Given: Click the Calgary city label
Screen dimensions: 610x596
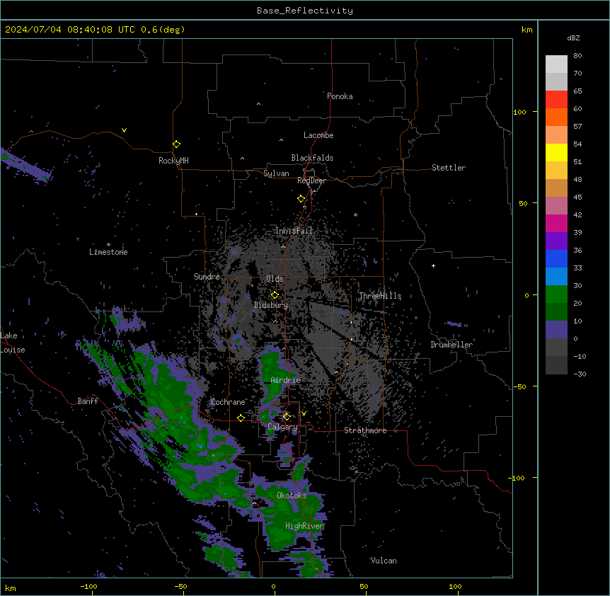Looking at the screenshot, I should [x=282, y=427].
